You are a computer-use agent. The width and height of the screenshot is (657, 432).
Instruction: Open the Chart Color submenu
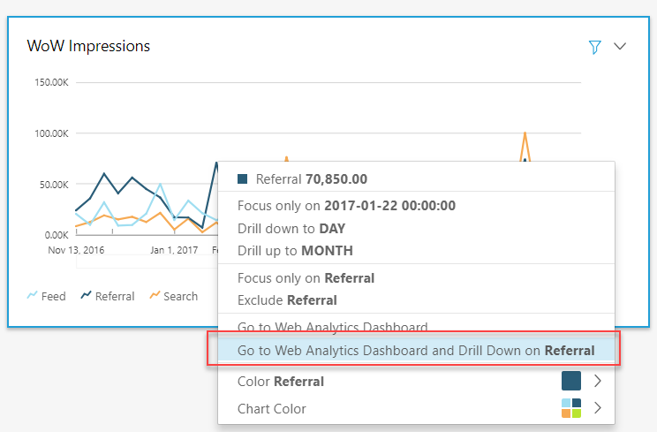tap(272, 408)
